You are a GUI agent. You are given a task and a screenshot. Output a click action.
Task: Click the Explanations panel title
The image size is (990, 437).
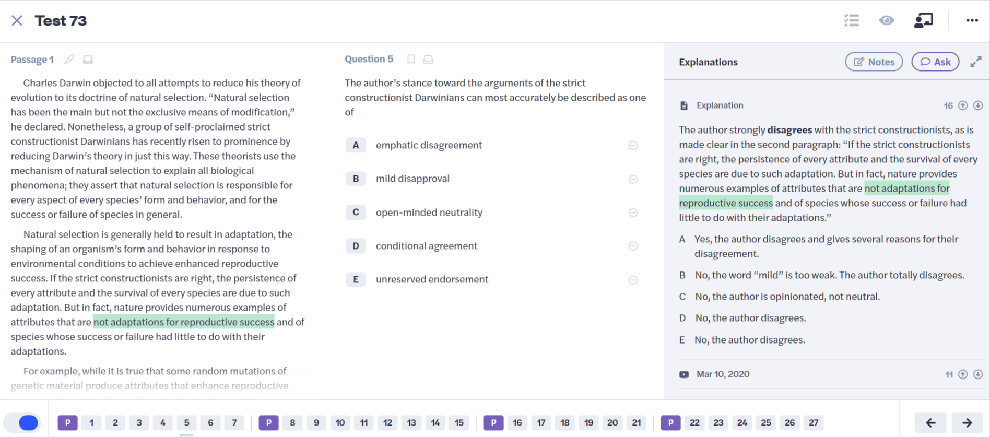pos(708,62)
